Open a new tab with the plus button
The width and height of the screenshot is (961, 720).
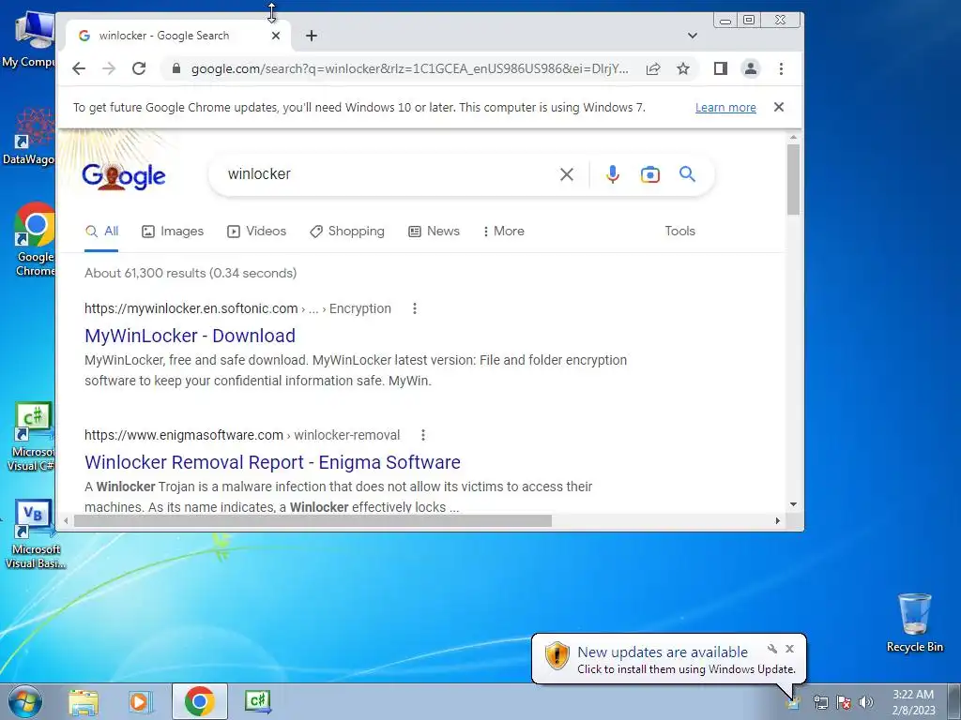312,36
